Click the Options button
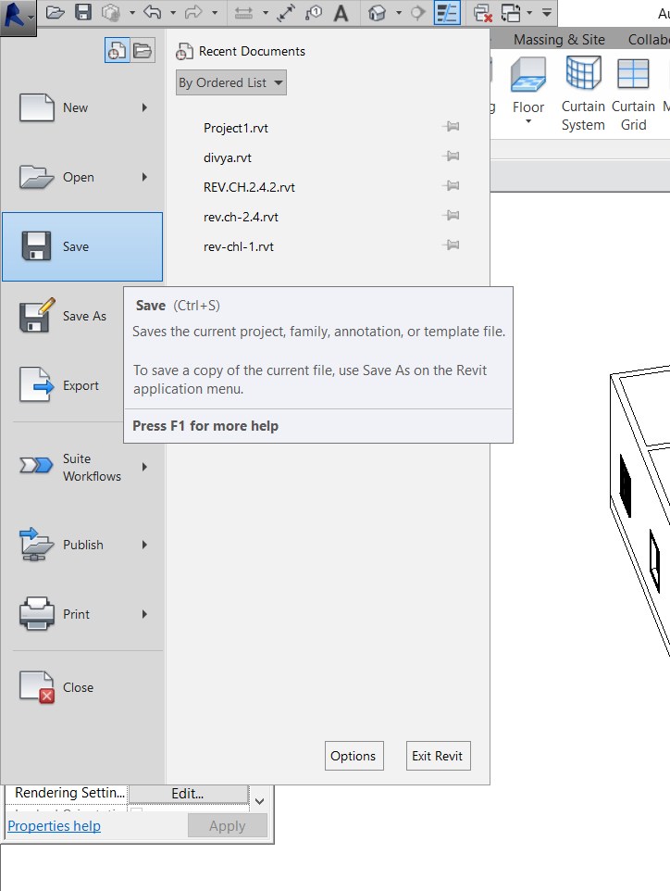 354,756
